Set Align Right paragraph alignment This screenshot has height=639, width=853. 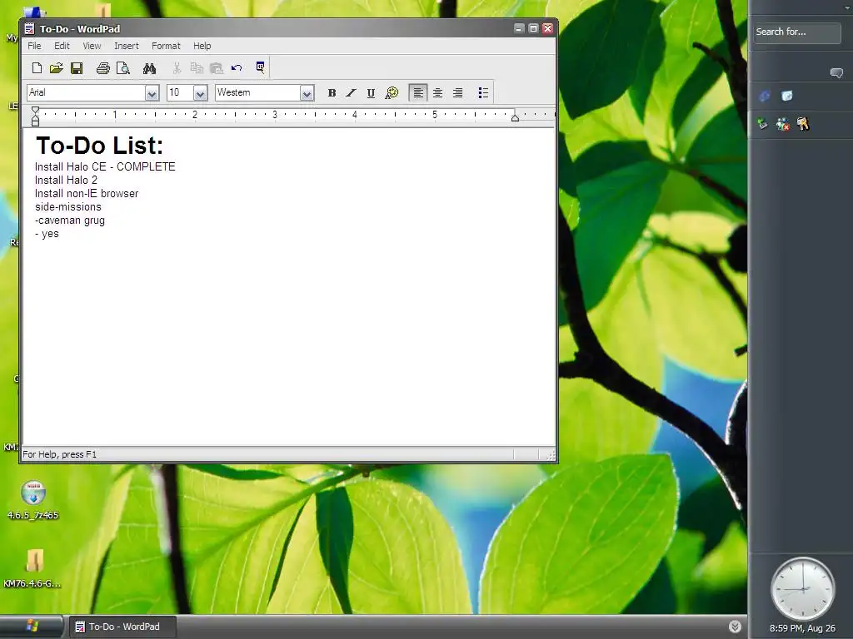tap(458, 93)
